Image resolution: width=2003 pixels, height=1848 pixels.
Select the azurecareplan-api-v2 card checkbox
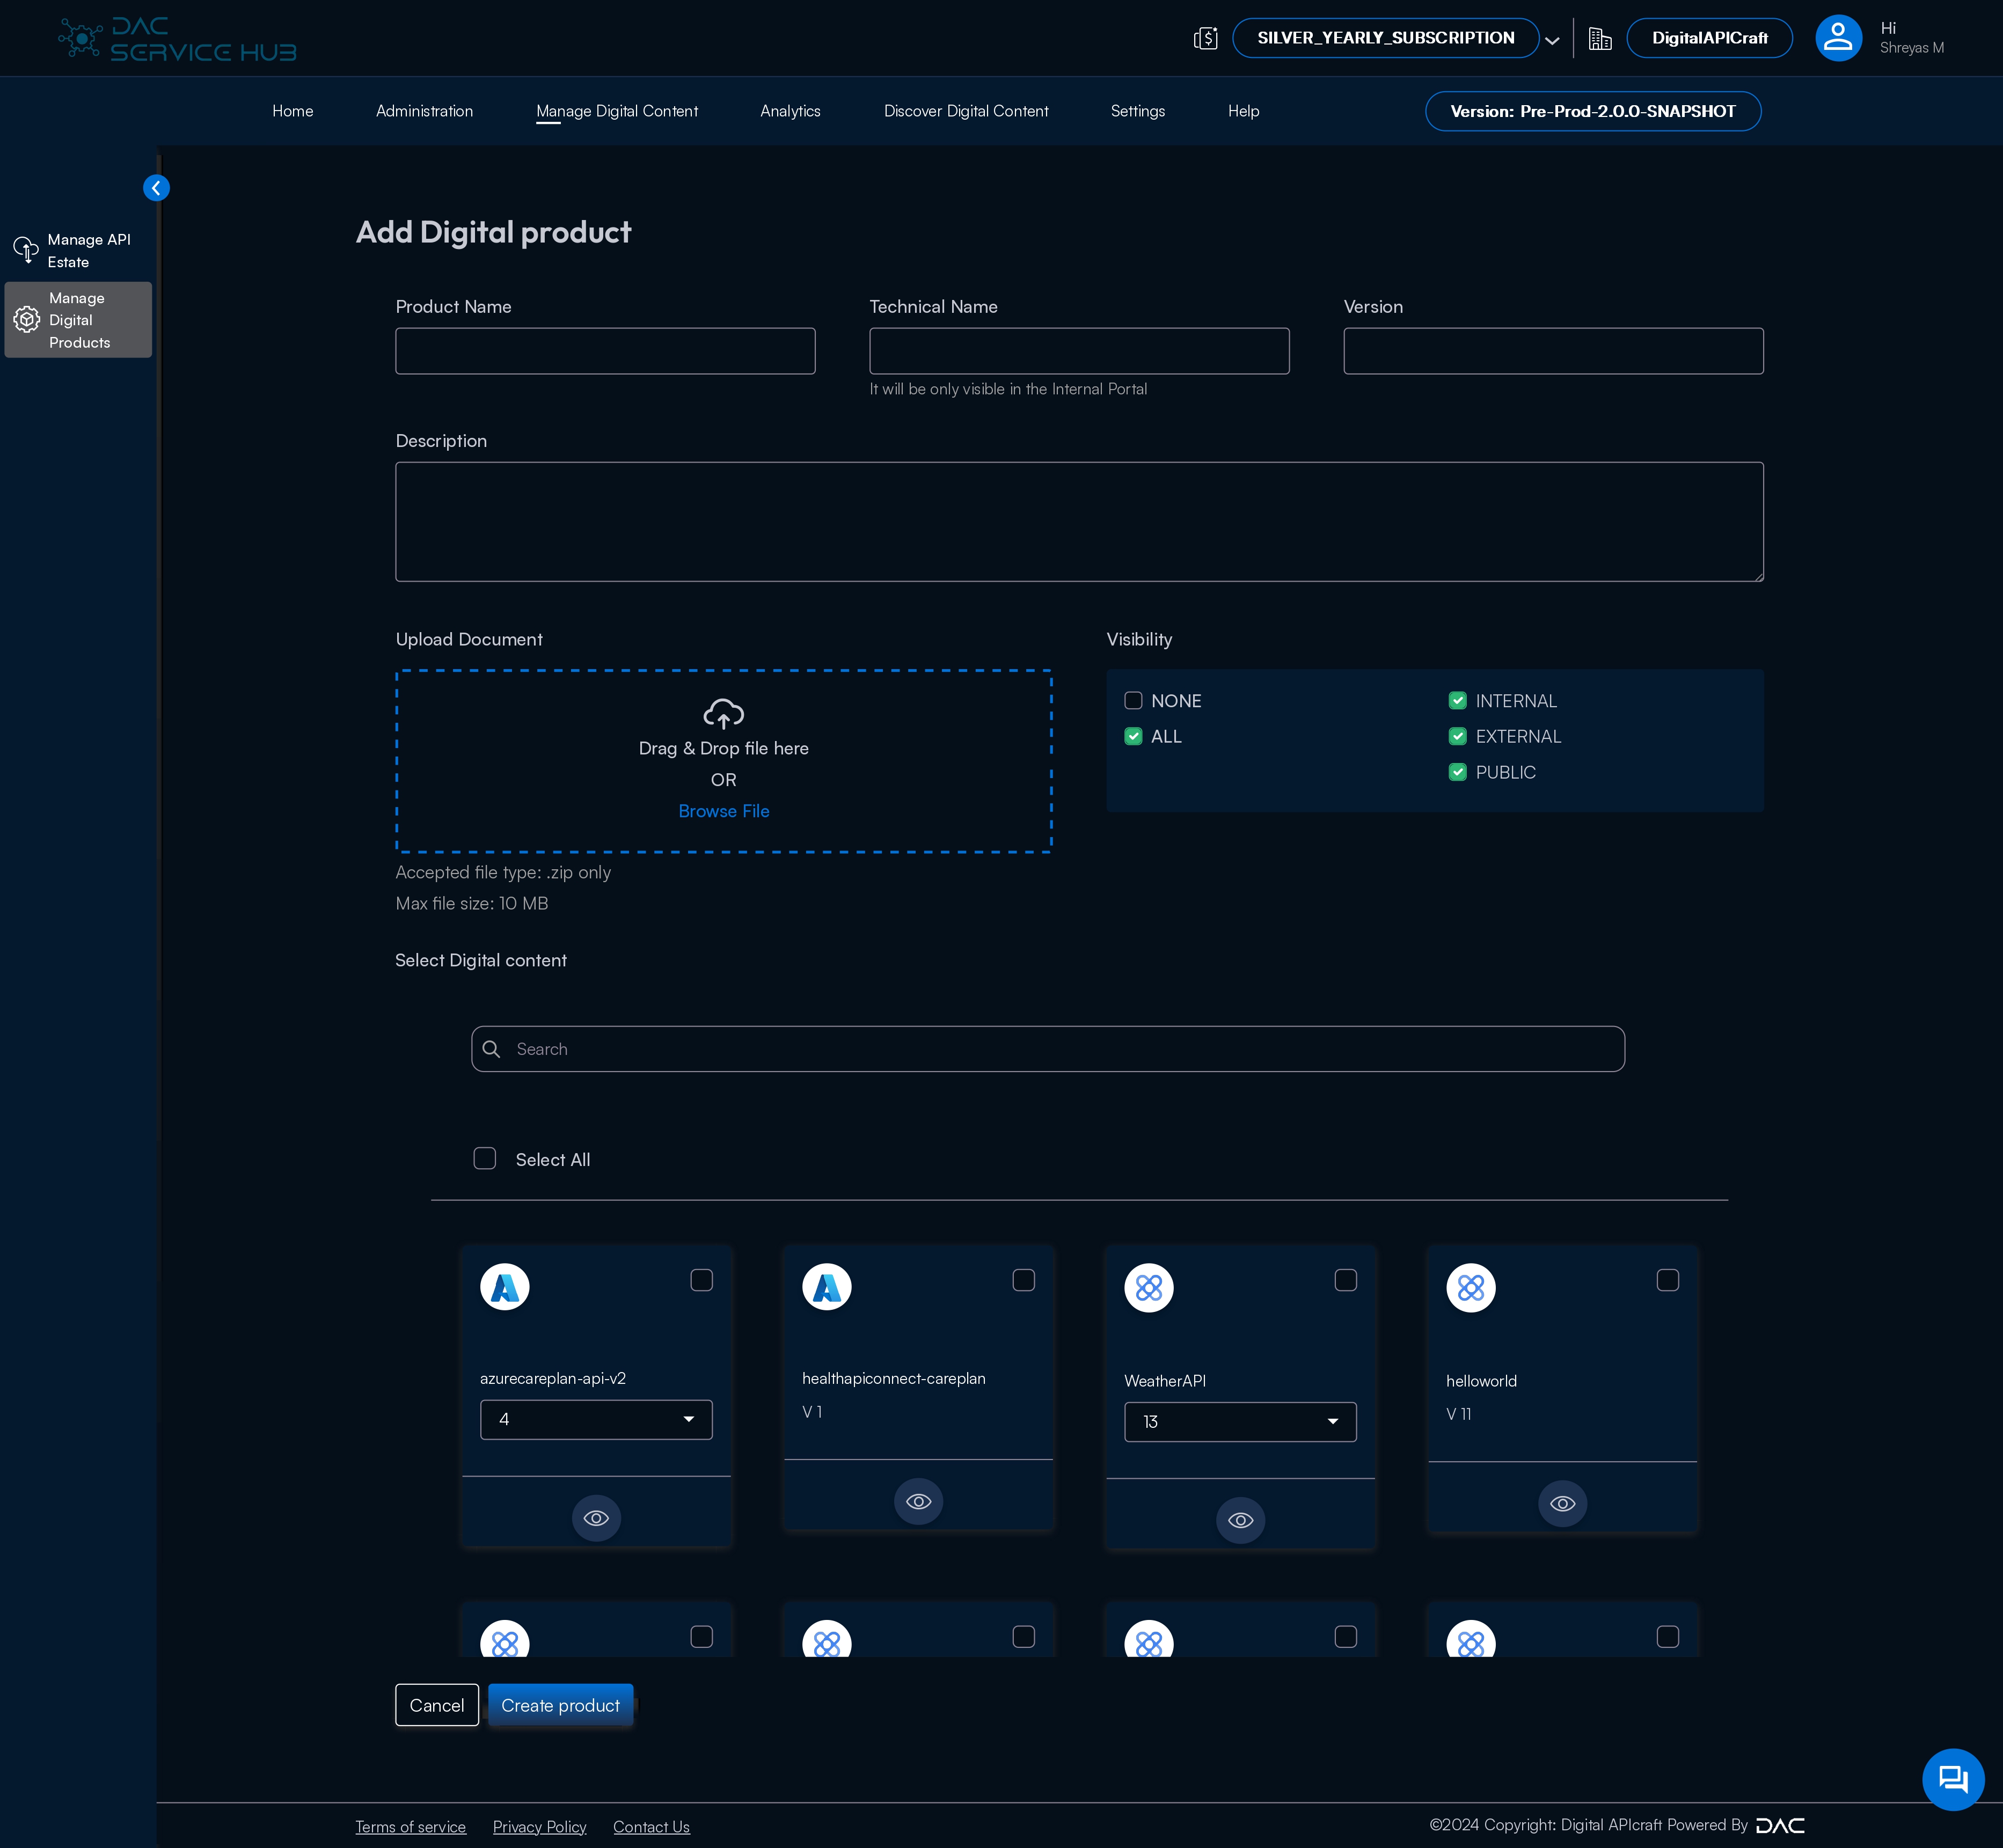(702, 1280)
